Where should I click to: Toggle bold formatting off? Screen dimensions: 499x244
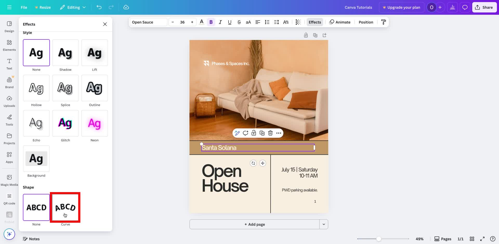pos(211,22)
